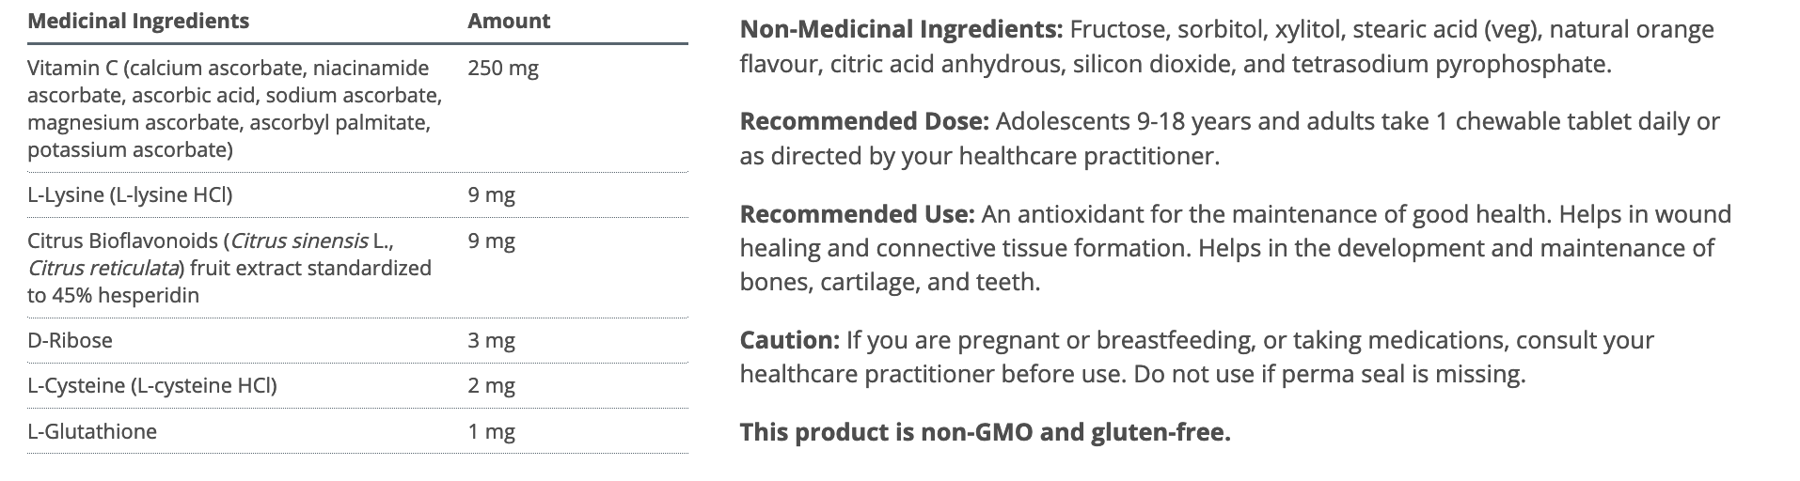Click the D-Ribose ingredient row
This screenshot has width=1800, height=481.
click(70, 340)
